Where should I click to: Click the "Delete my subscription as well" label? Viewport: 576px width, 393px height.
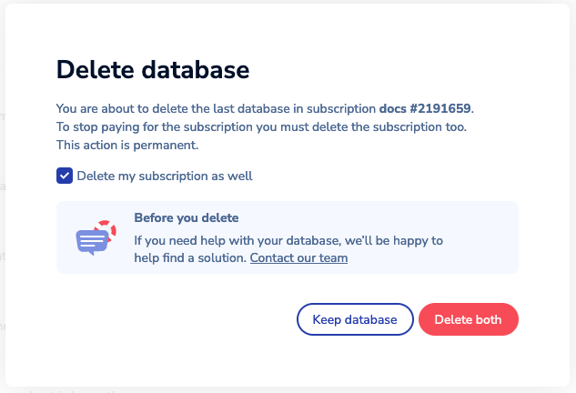[165, 176]
